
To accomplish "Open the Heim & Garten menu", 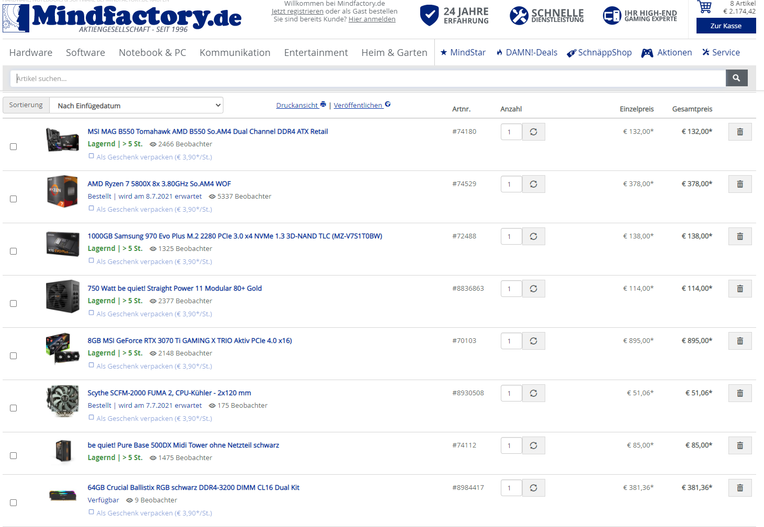I will (395, 52).
